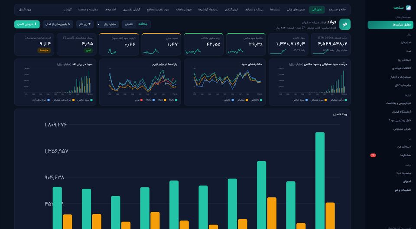Open the ریسک و امتیازها tab

point(254,10)
